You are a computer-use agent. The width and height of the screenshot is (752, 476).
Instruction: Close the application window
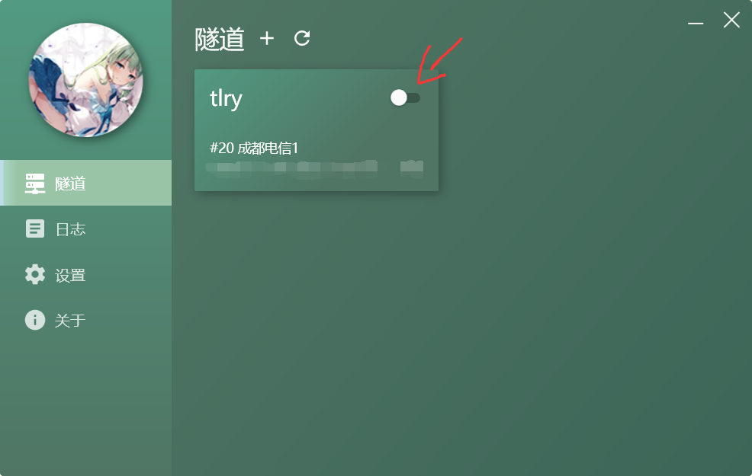pyautogui.click(x=731, y=20)
